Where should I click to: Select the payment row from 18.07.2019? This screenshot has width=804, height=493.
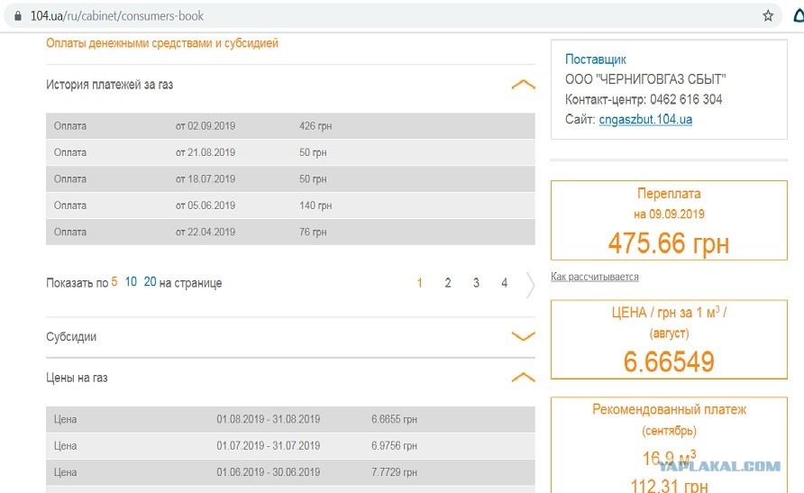point(290,179)
